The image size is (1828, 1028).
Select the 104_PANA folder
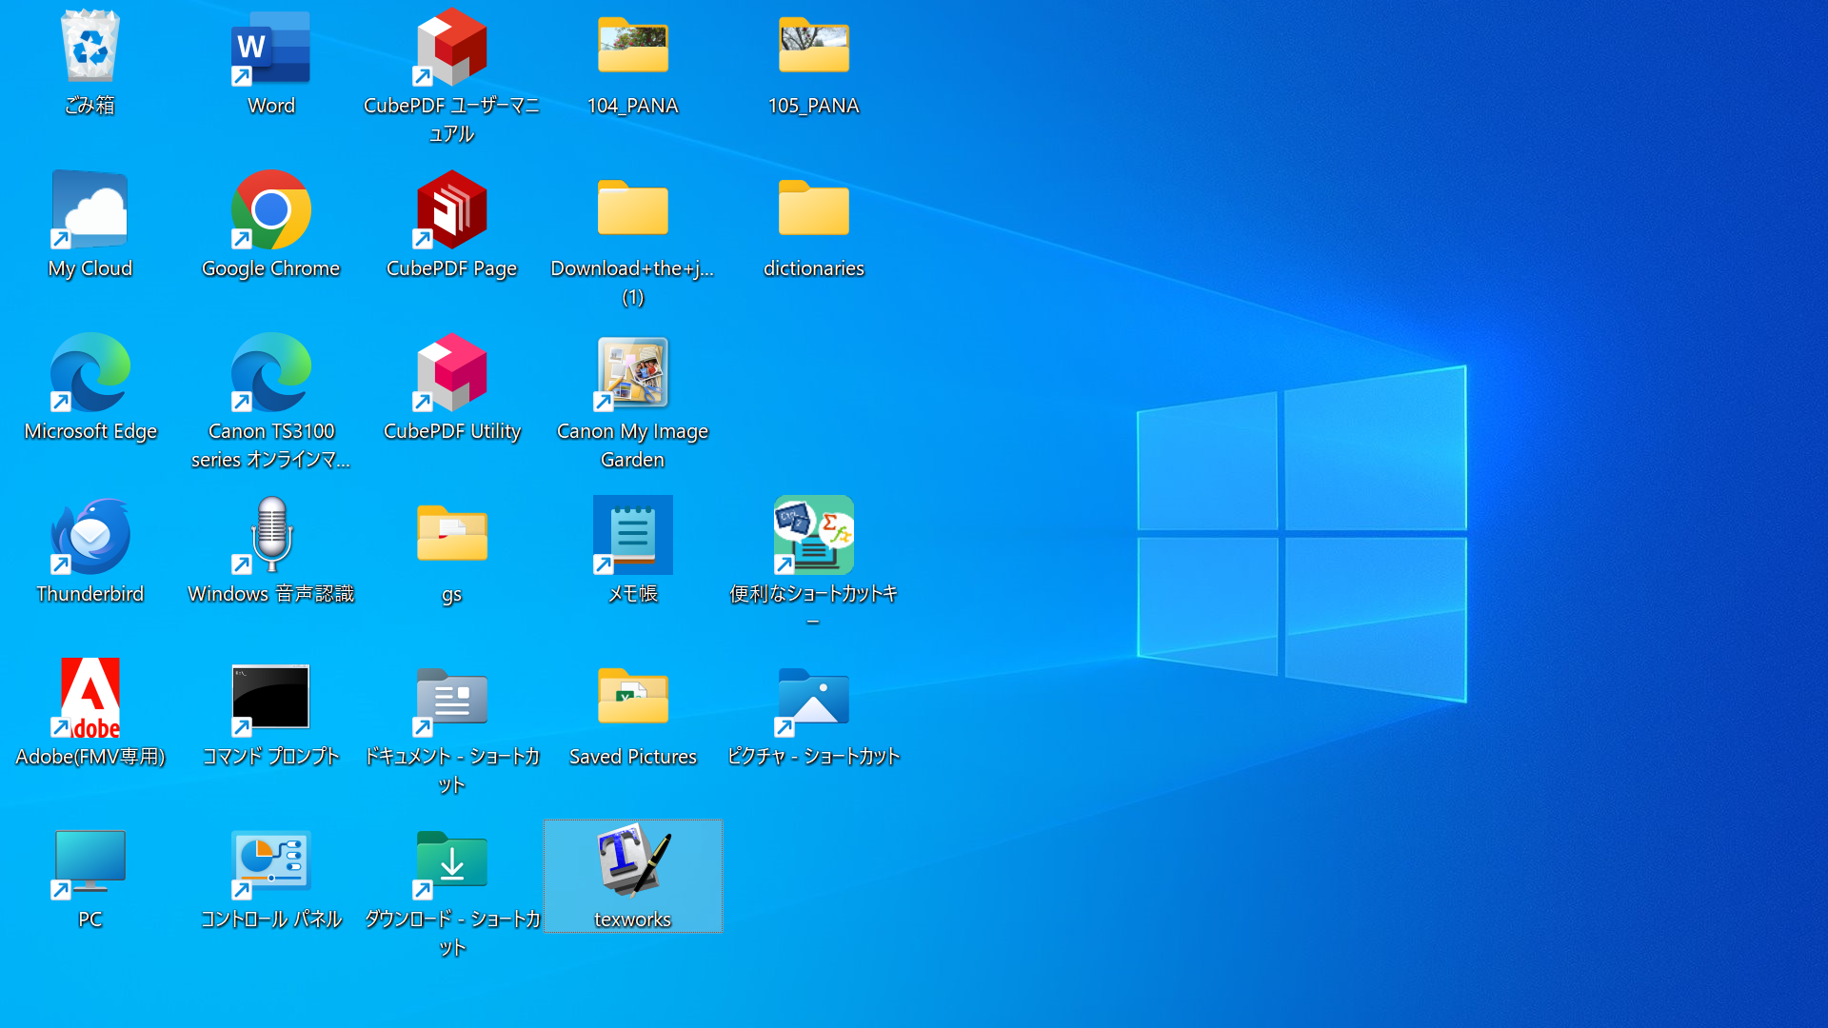(x=632, y=45)
